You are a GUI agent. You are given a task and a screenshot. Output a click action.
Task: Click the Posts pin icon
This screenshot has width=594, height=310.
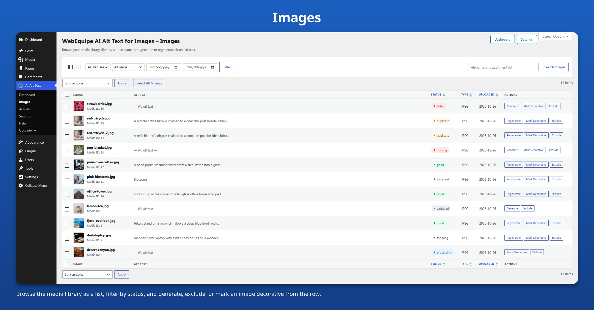pos(21,51)
